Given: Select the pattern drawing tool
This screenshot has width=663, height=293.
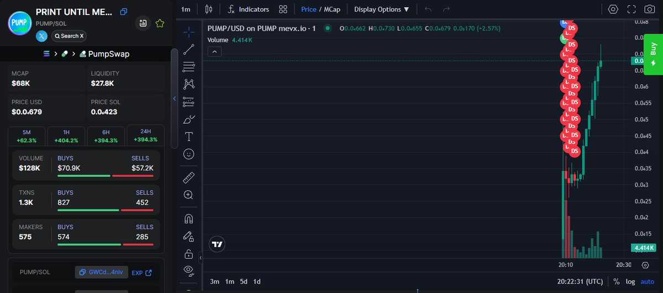Looking at the screenshot, I should [x=189, y=84].
